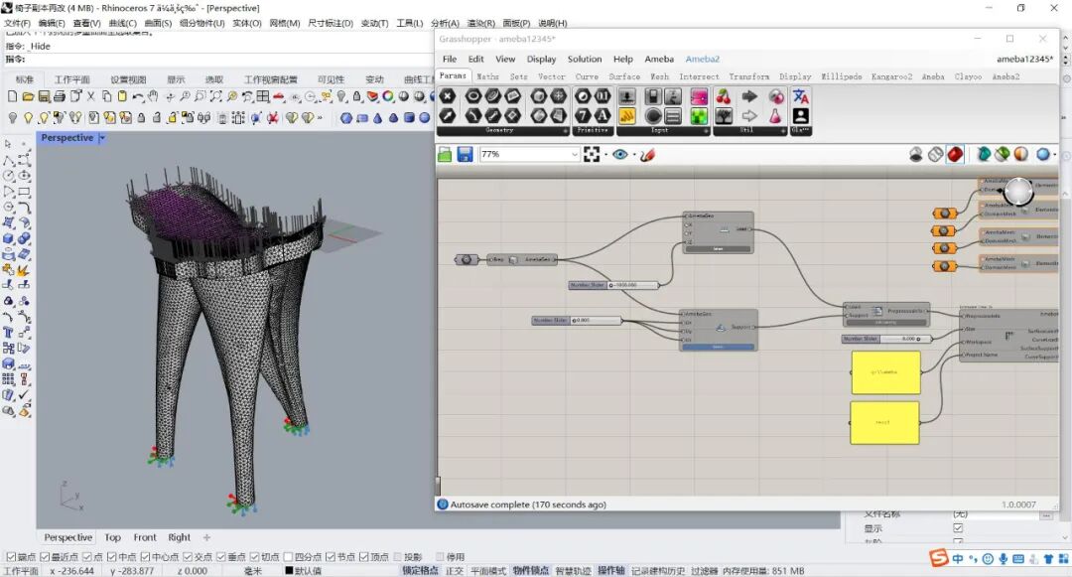The width and height of the screenshot is (1072, 577).
Task: Expand the Geometry panel in Params
Action: [565, 130]
